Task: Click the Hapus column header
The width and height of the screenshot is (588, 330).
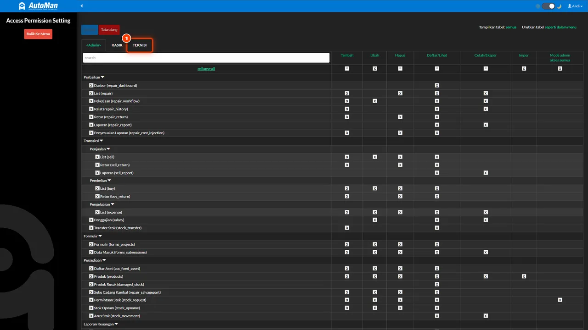Action: pos(400,55)
